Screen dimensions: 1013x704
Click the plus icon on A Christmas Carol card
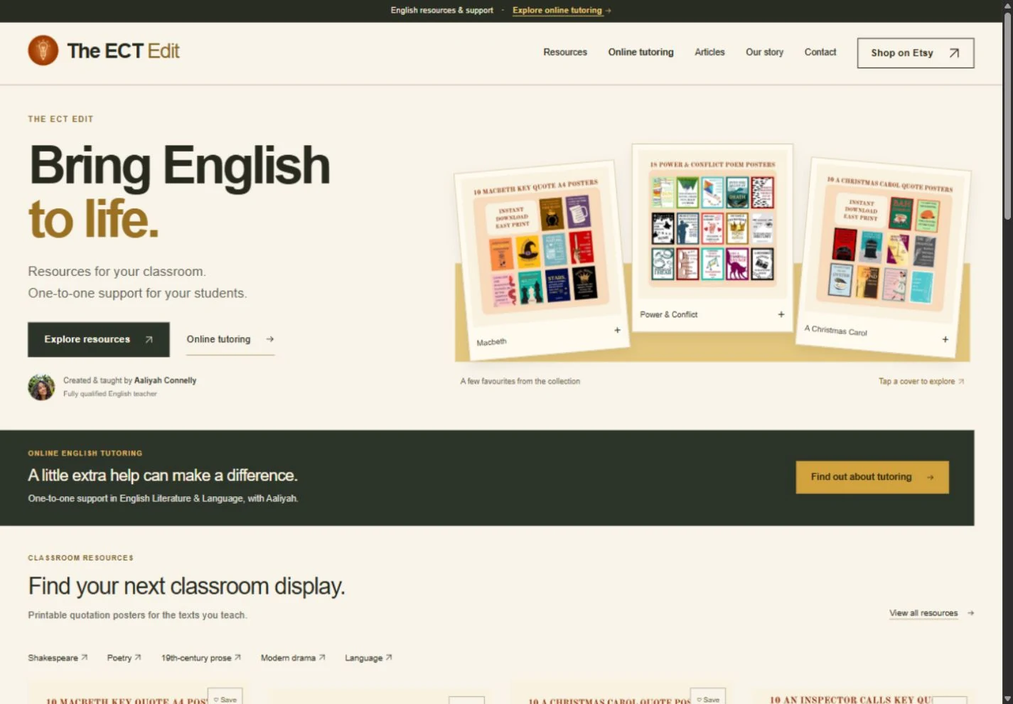click(x=945, y=339)
